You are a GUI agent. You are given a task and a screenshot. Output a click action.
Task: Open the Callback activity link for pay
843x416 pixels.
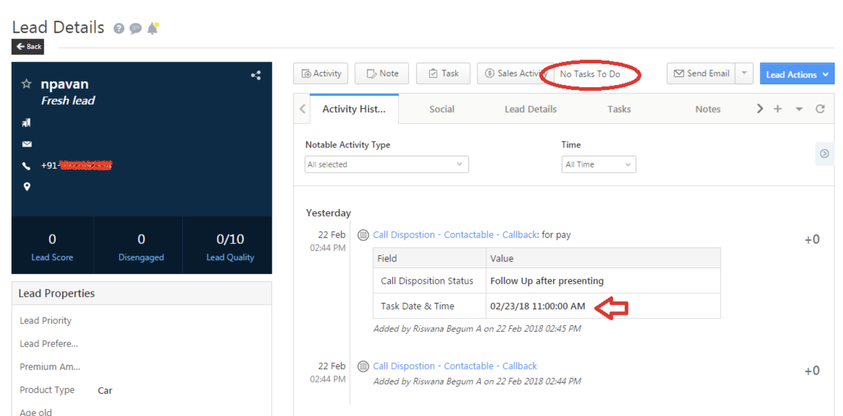(455, 235)
